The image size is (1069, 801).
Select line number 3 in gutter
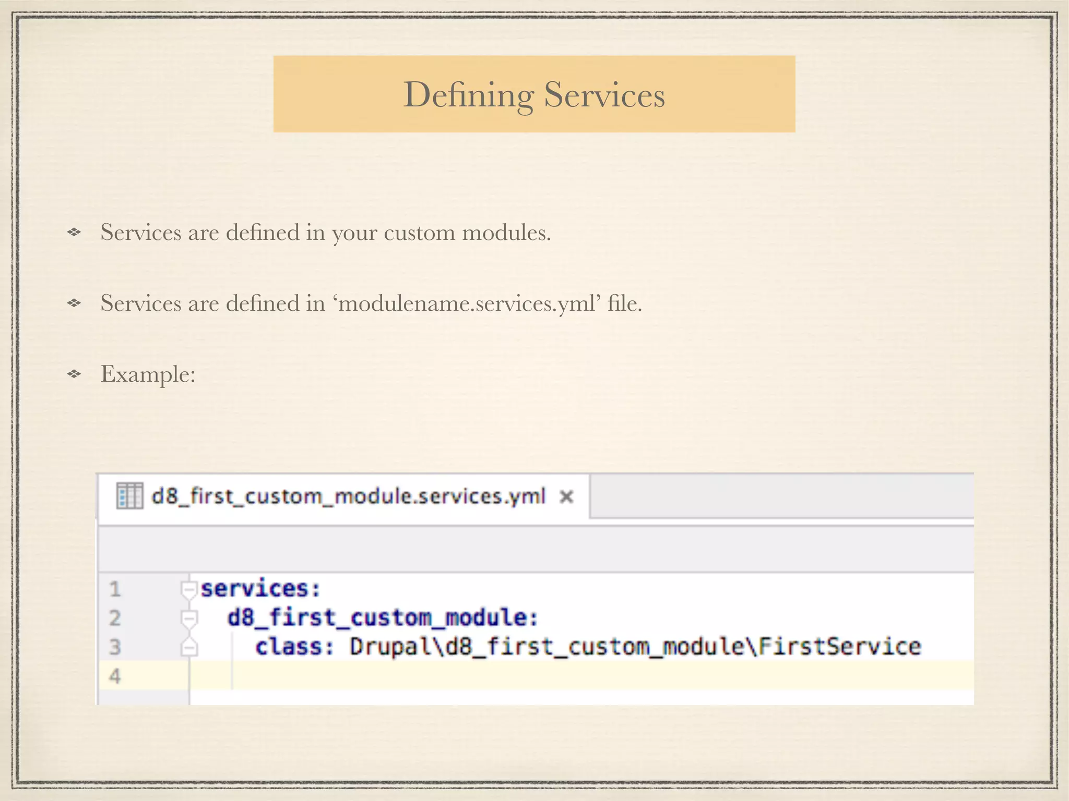coord(115,647)
